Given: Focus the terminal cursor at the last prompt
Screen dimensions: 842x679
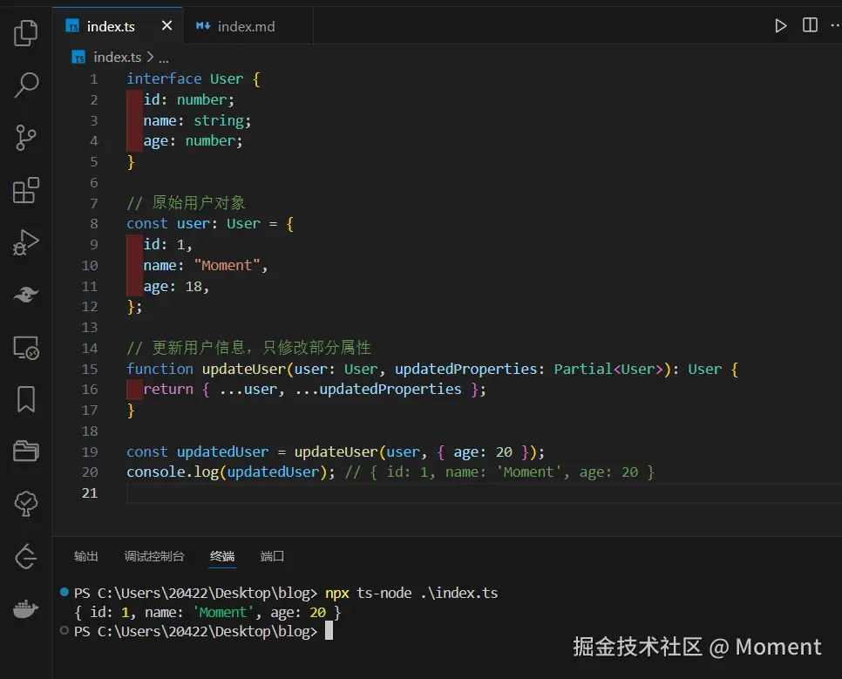Looking at the screenshot, I should (329, 631).
